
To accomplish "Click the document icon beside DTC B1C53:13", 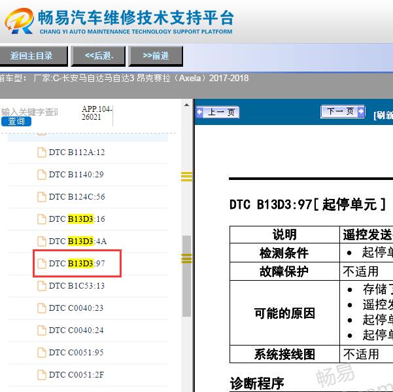I will [x=42, y=286].
